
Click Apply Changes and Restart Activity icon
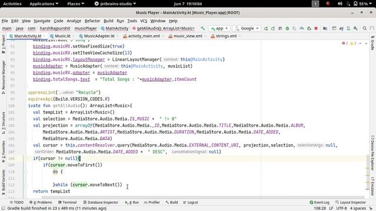tap(266, 29)
